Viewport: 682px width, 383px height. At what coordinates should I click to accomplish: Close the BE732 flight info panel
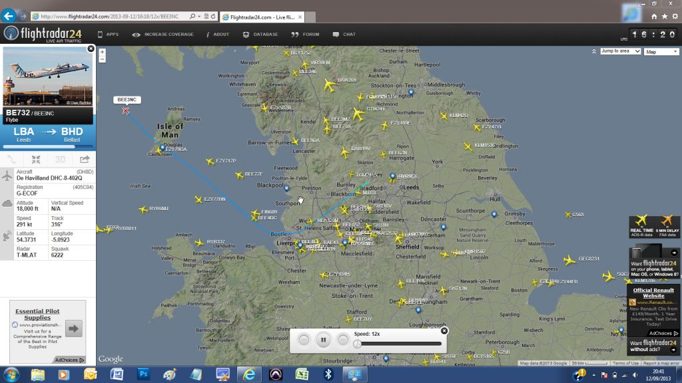pyautogui.click(x=91, y=49)
